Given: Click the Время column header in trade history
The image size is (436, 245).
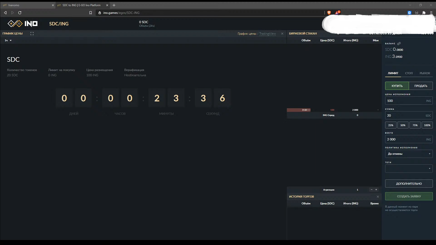Looking at the screenshot, I should [374, 204].
